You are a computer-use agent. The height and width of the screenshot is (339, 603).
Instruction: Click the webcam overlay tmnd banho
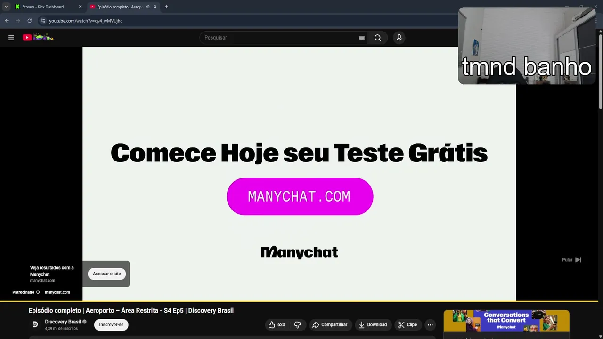point(527,46)
